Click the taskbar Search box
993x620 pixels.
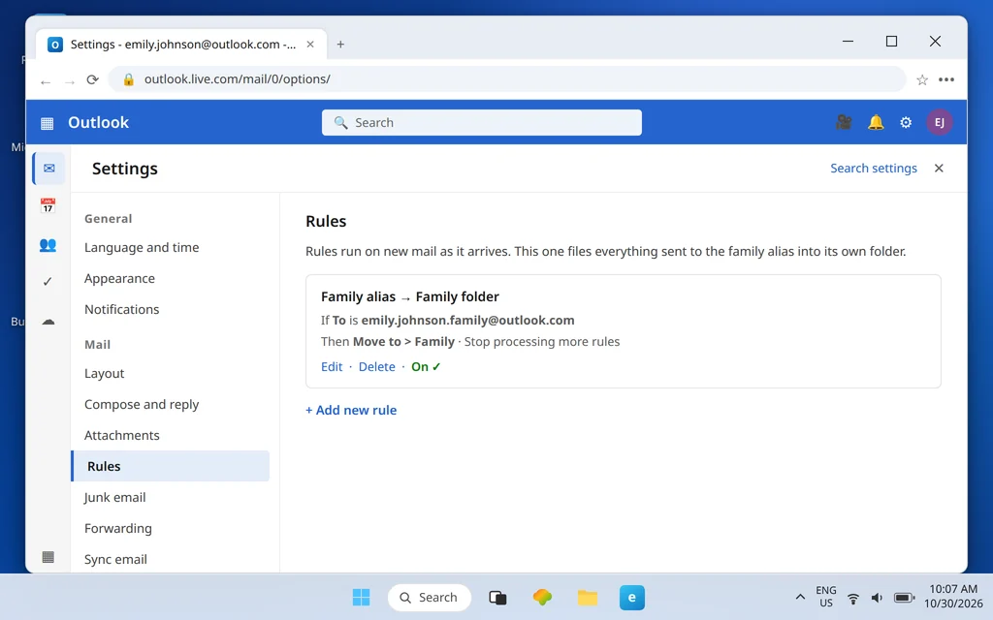pyautogui.click(x=429, y=597)
